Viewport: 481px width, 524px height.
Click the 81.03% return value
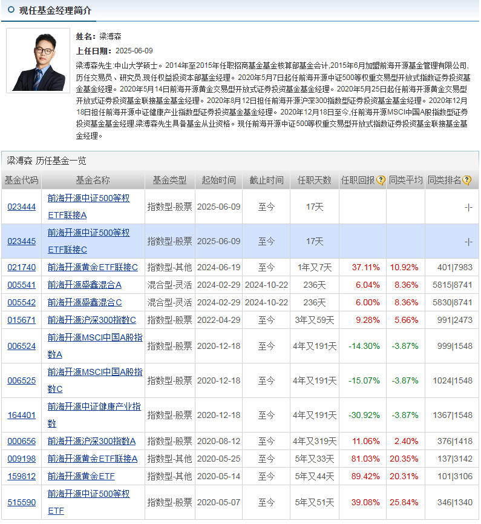point(365,459)
